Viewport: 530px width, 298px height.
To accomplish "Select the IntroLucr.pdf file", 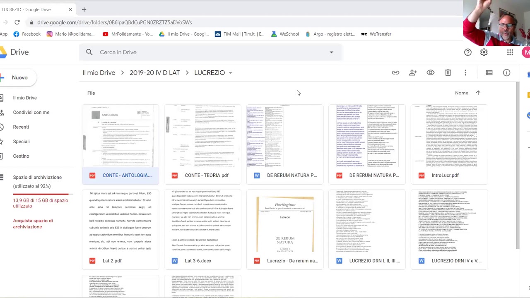I will point(449,144).
